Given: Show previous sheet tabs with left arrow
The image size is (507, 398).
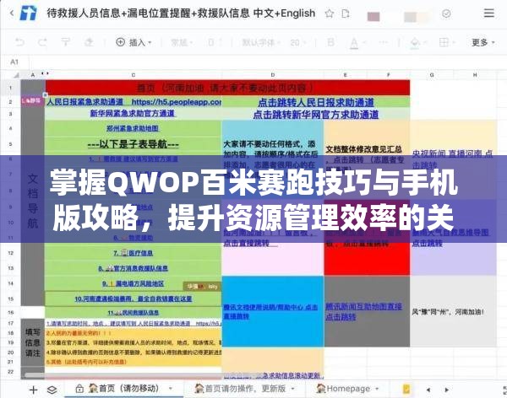Looking at the screenshot, I should point(428,390).
